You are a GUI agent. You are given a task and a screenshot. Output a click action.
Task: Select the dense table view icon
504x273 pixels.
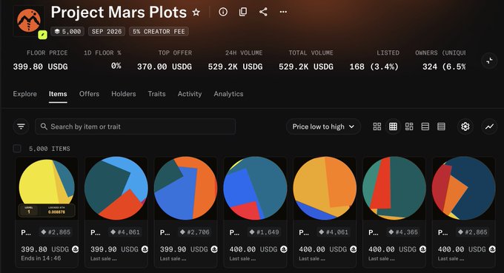click(x=441, y=127)
